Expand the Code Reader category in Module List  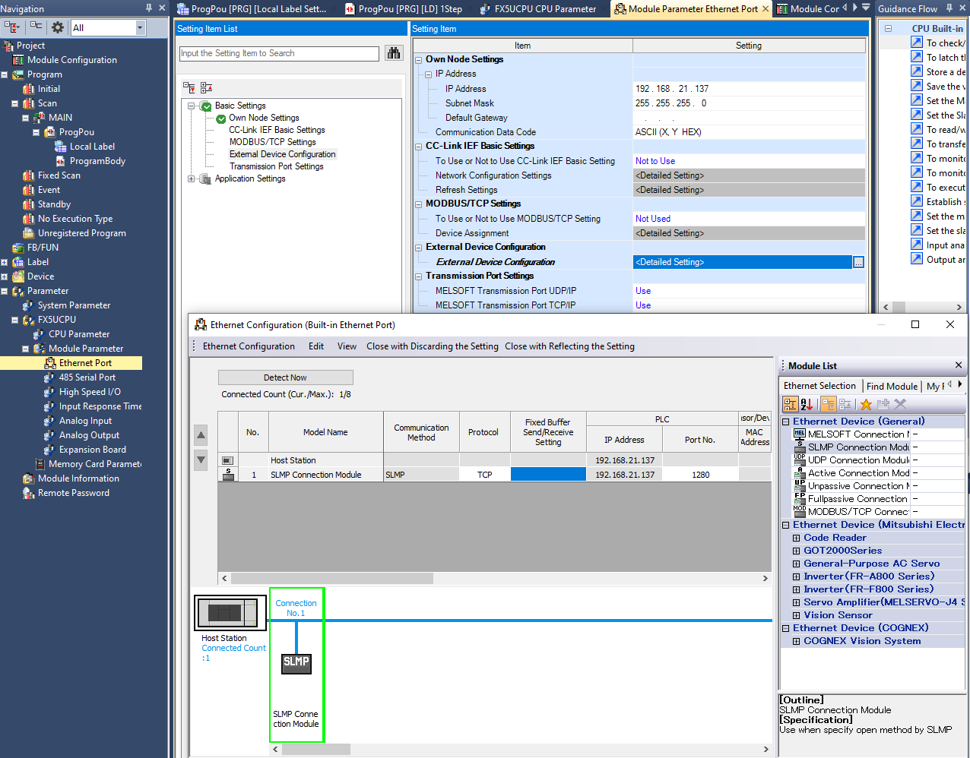point(796,538)
